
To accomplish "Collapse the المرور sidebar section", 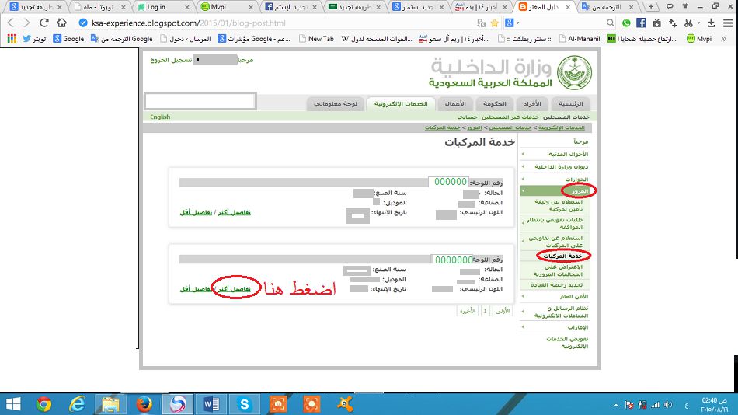I will click(x=578, y=190).
